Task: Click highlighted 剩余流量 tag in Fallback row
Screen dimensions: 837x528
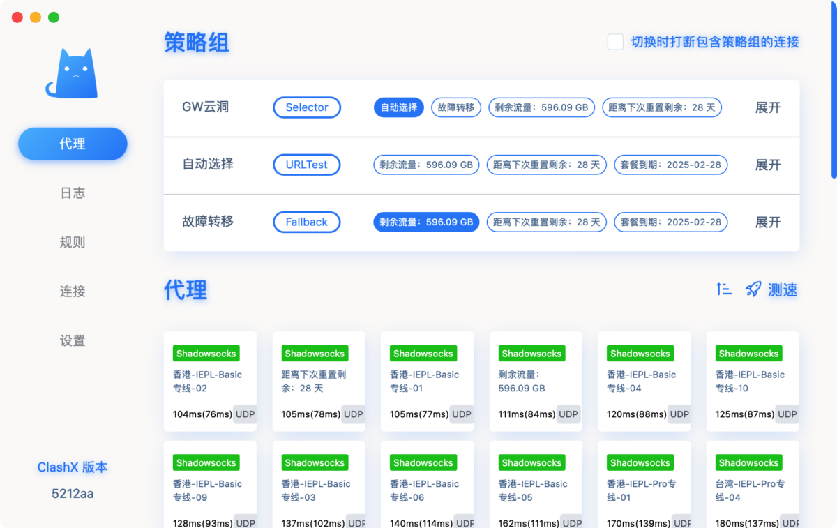Action: click(426, 222)
